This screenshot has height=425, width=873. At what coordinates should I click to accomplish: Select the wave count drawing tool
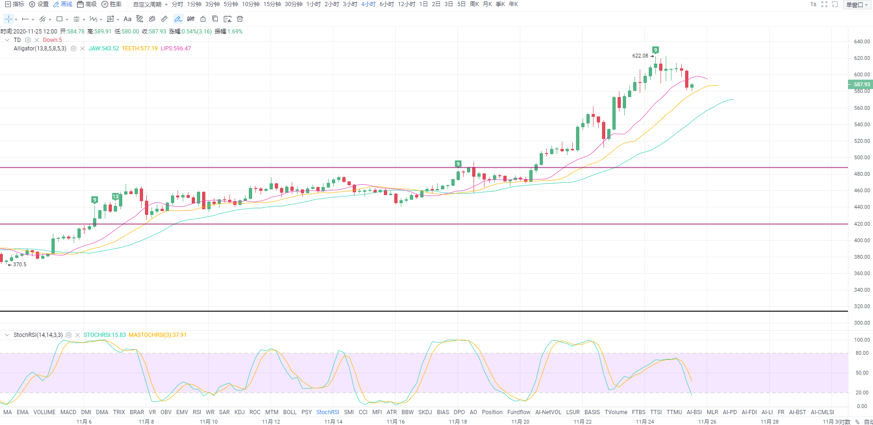click(93, 19)
